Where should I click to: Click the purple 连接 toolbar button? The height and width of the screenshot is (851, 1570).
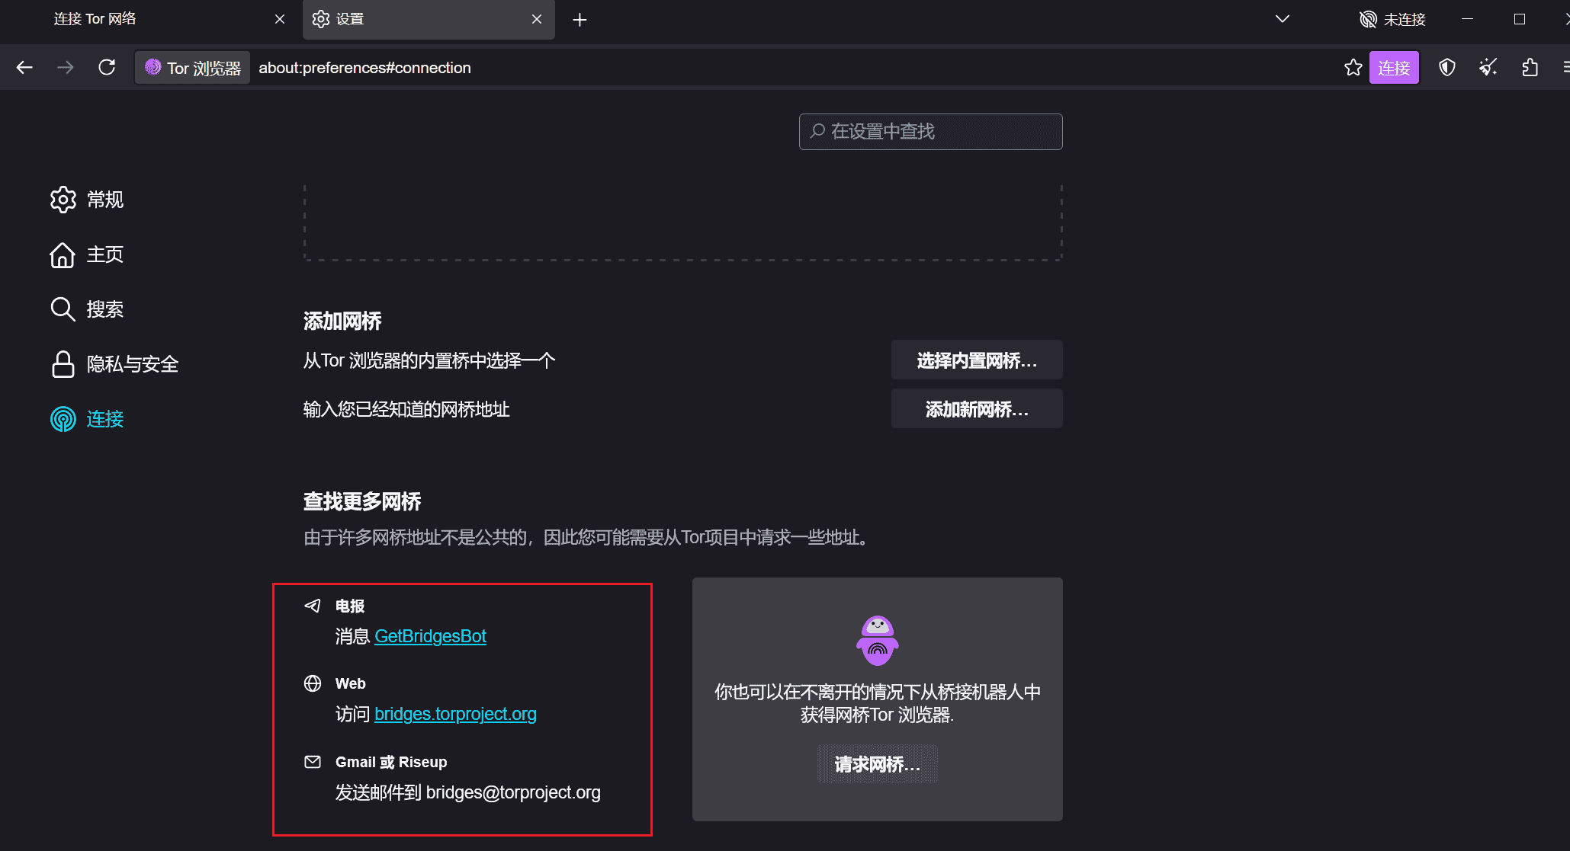[1394, 68]
